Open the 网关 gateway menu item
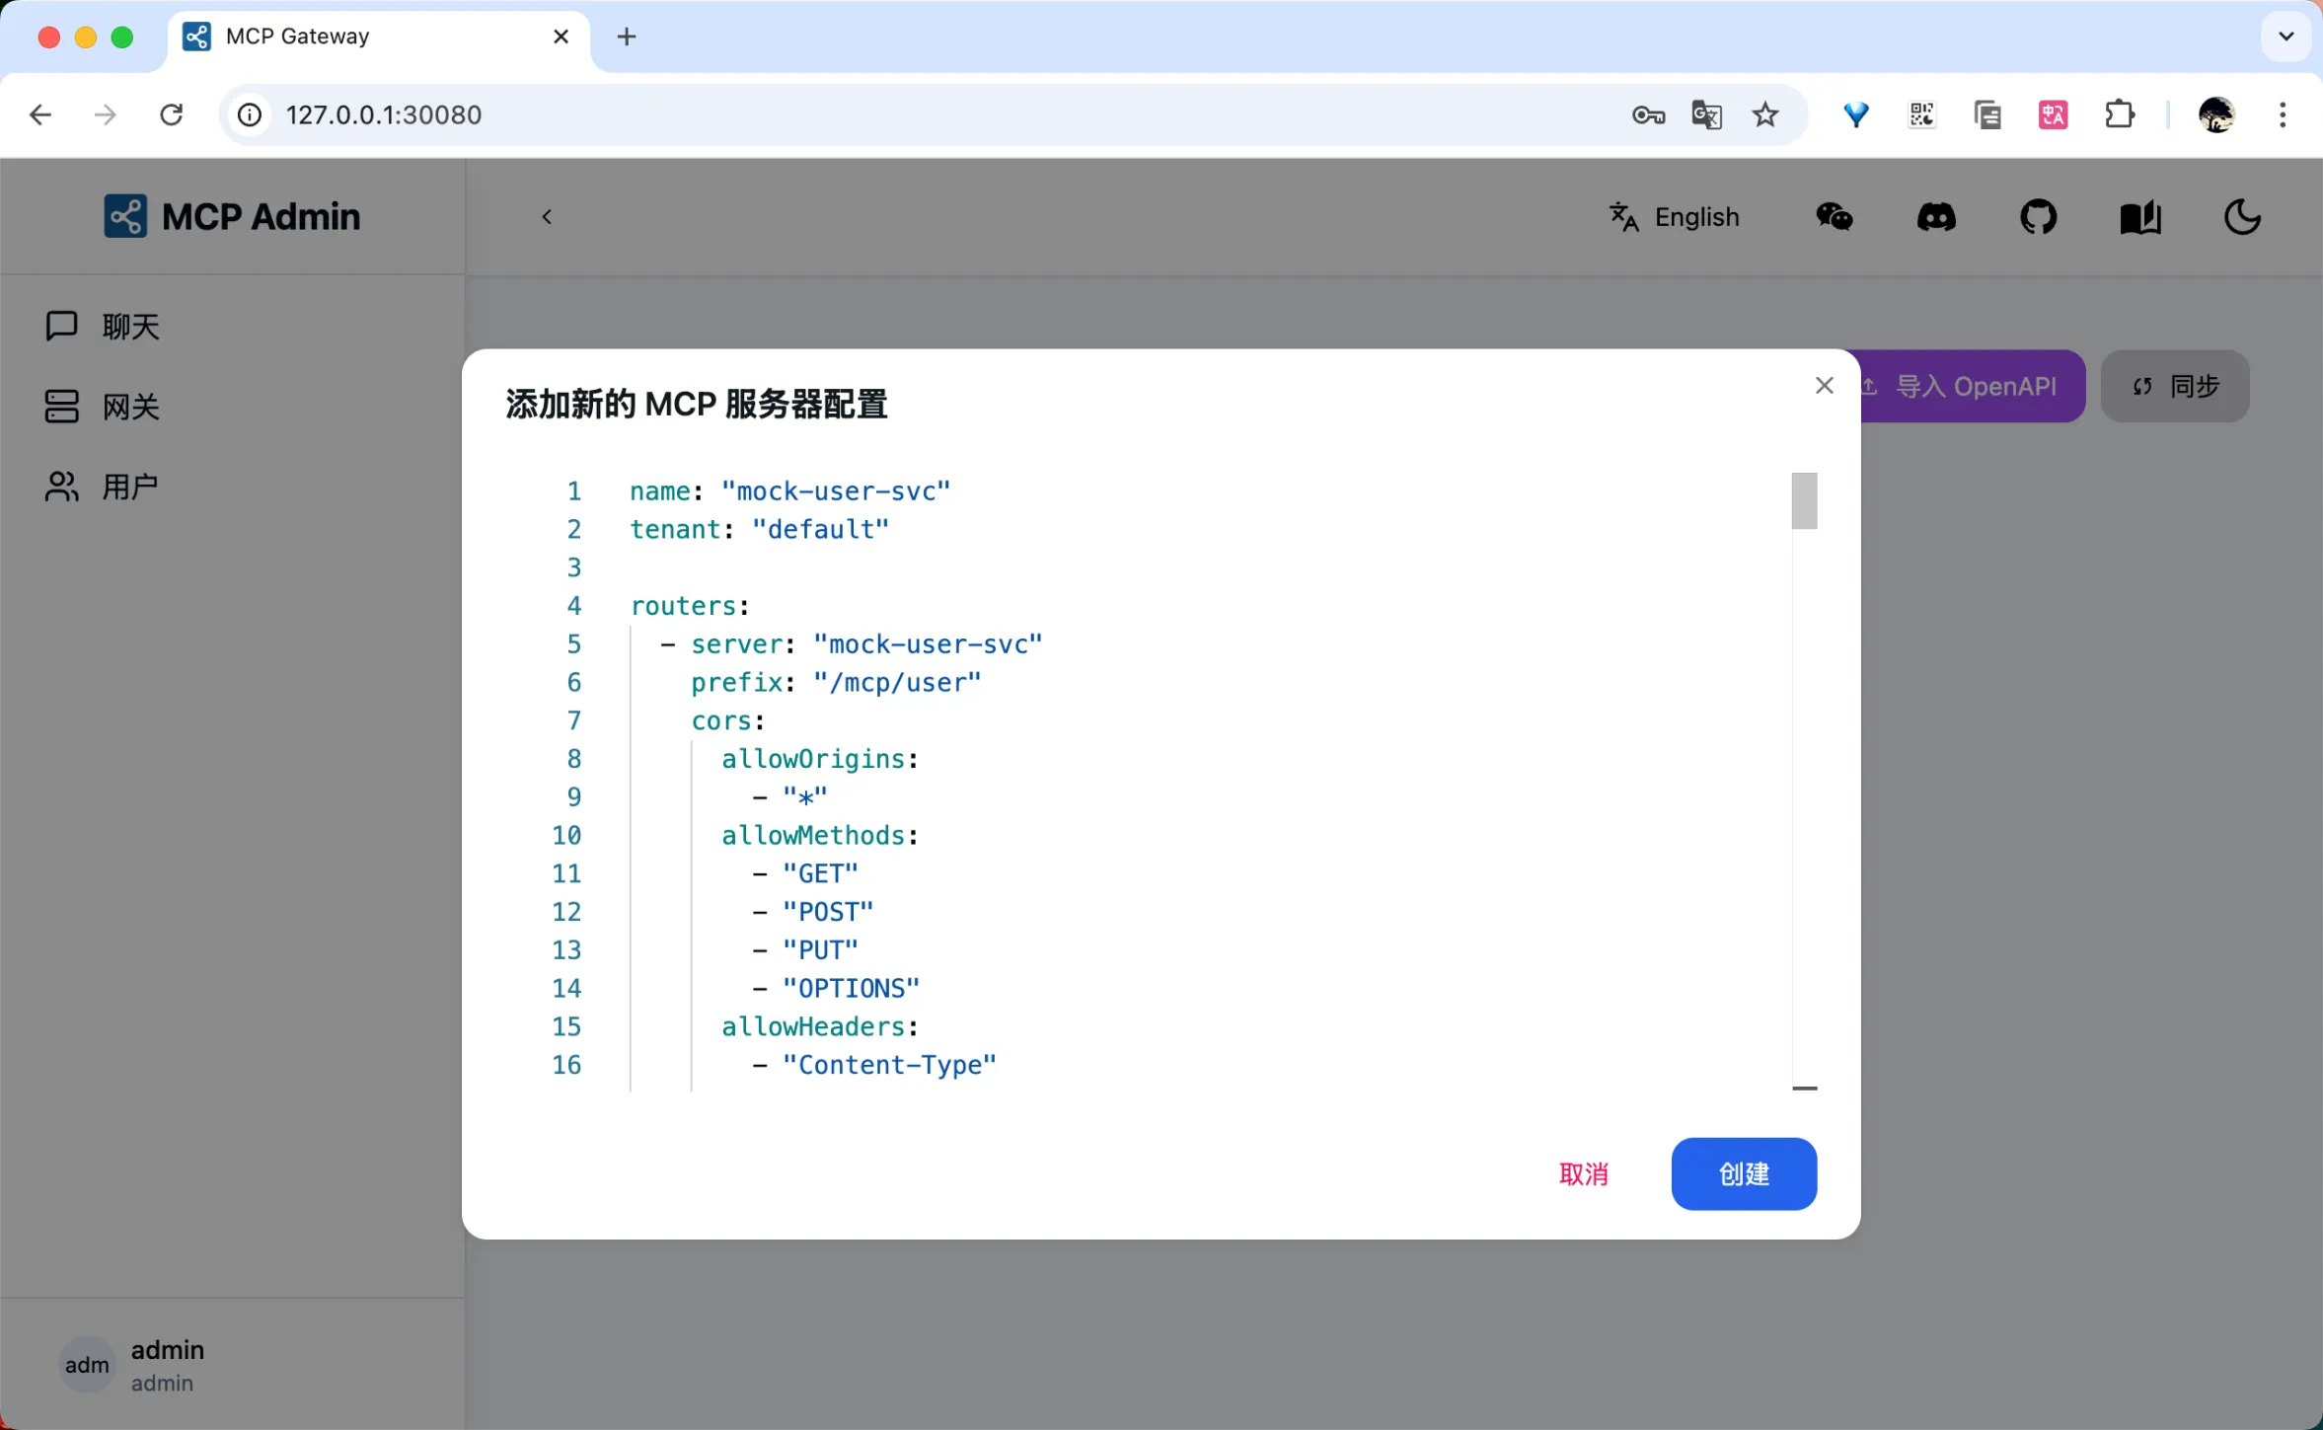The height and width of the screenshot is (1430, 2323). [130, 407]
